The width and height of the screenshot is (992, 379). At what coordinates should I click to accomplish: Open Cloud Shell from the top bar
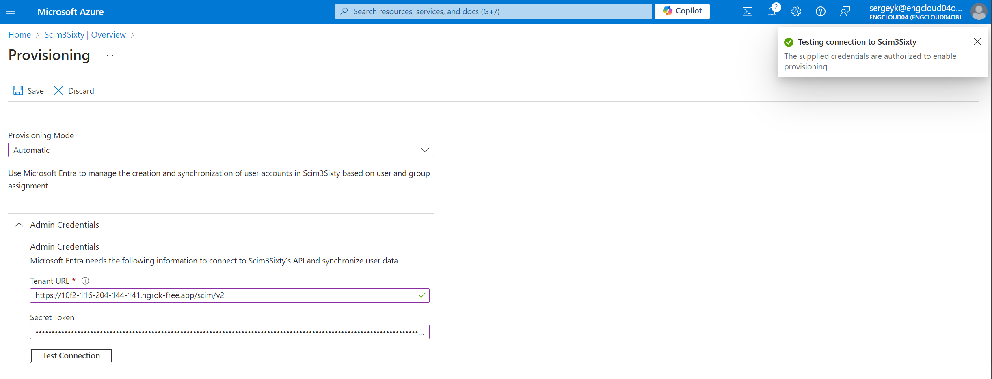747,12
